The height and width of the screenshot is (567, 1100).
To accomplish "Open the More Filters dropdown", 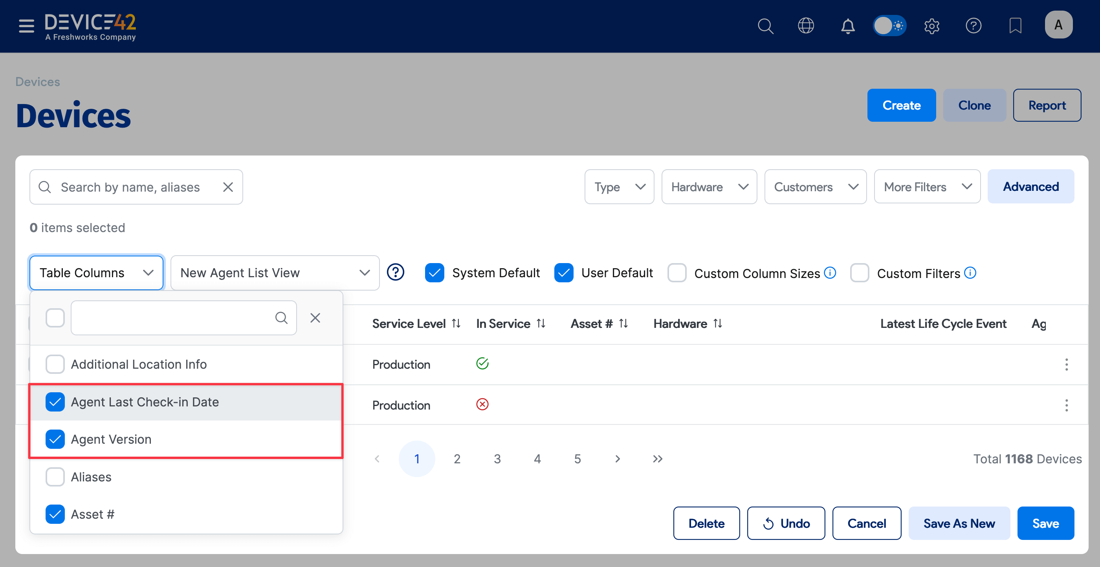I will click(927, 187).
